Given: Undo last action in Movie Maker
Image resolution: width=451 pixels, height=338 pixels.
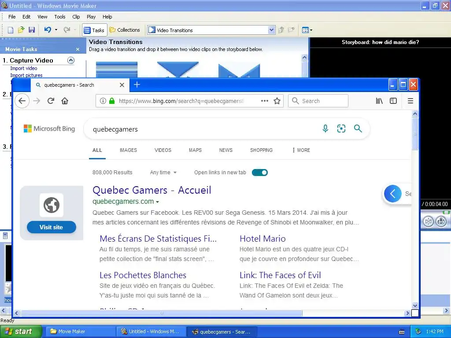Looking at the screenshot, I should coord(48,29).
